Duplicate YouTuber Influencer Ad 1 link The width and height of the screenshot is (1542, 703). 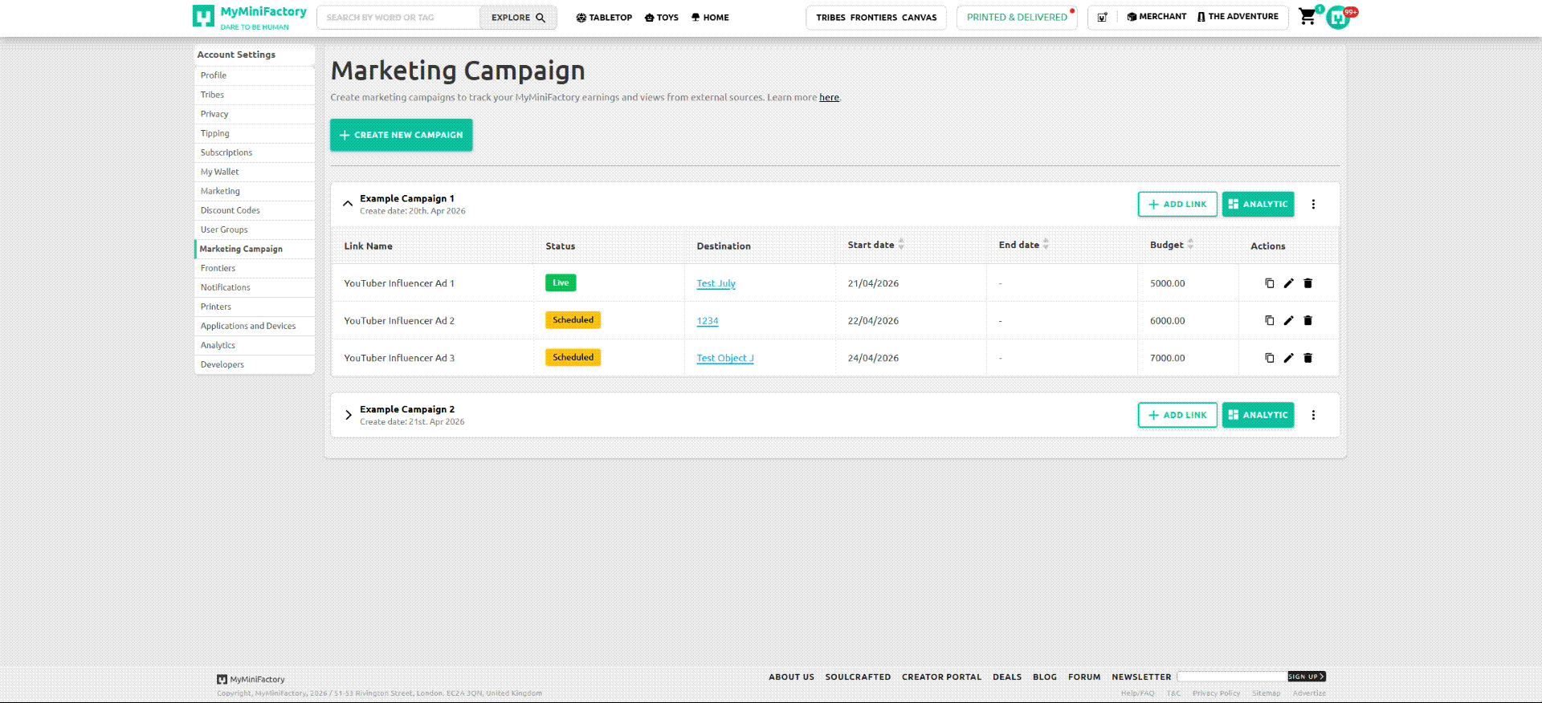coord(1270,283)
